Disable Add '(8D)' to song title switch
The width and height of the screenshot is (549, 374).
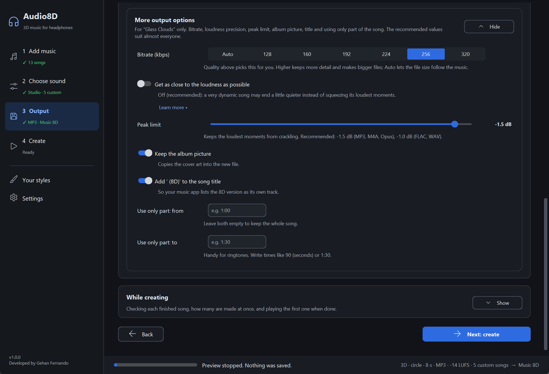pyautogui.click(x=145, y=181)
